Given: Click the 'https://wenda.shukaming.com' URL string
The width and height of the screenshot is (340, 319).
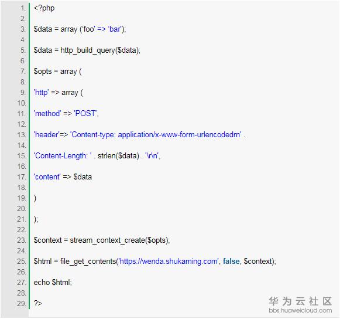Looking at the screenshot, I should click(169, 262).
